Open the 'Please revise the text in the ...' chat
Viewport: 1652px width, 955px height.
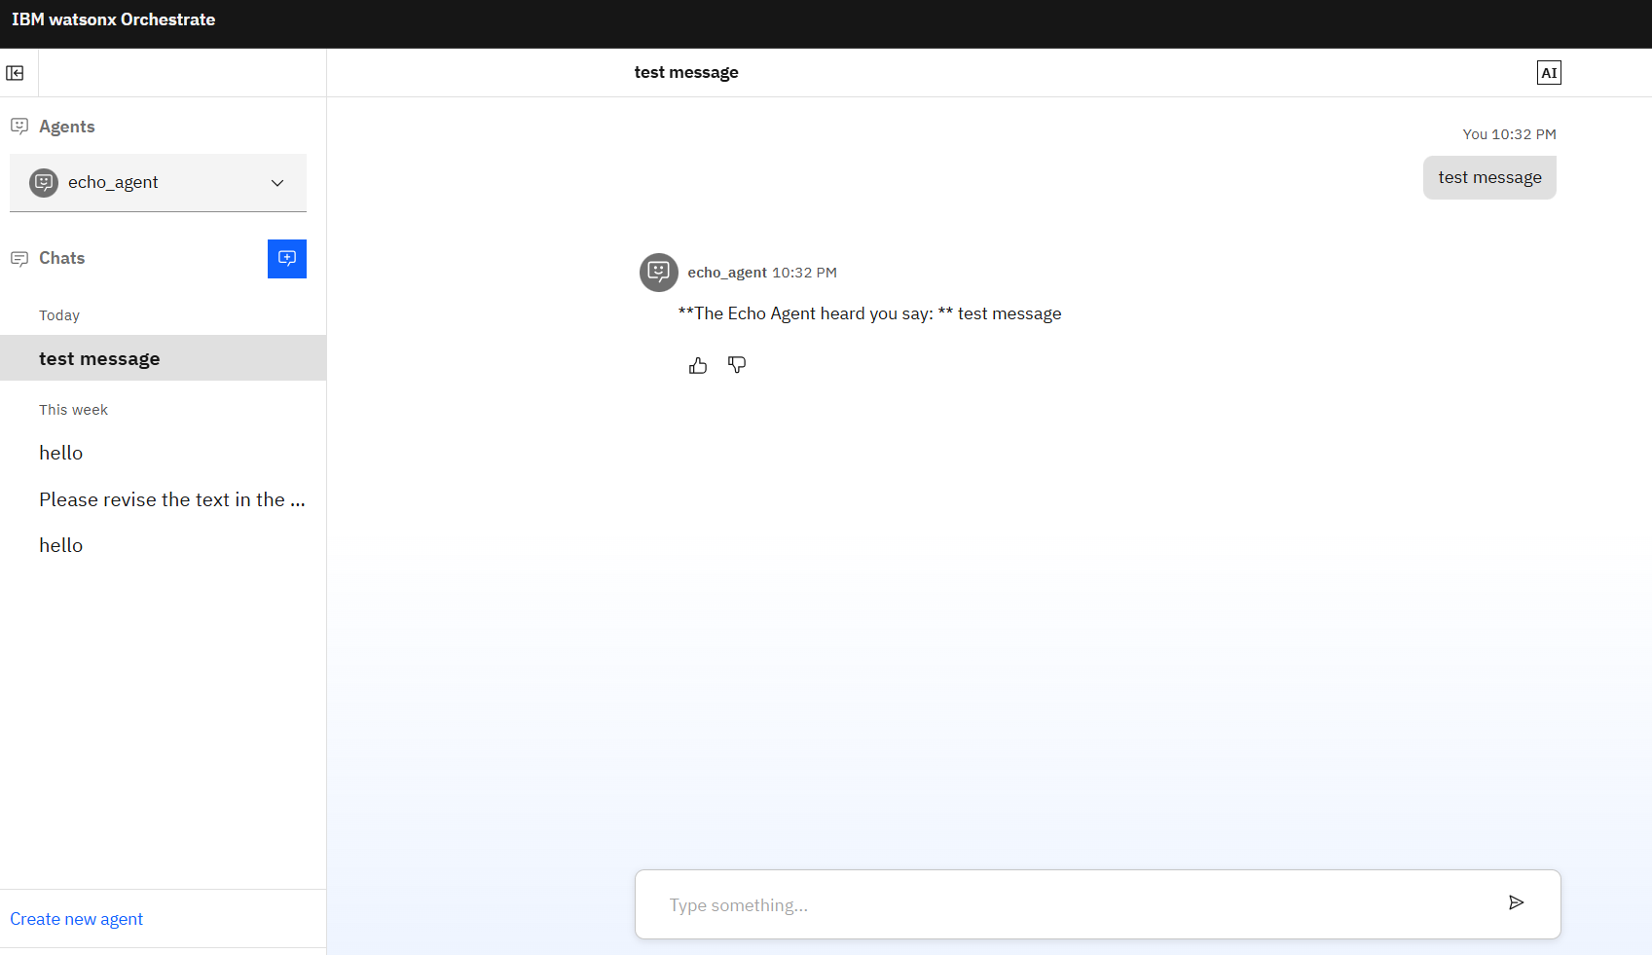coord(164,499)
